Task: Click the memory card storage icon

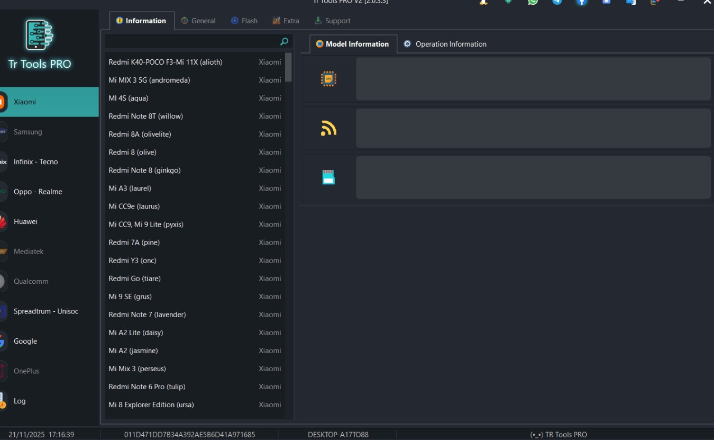Action: point(328,177)
